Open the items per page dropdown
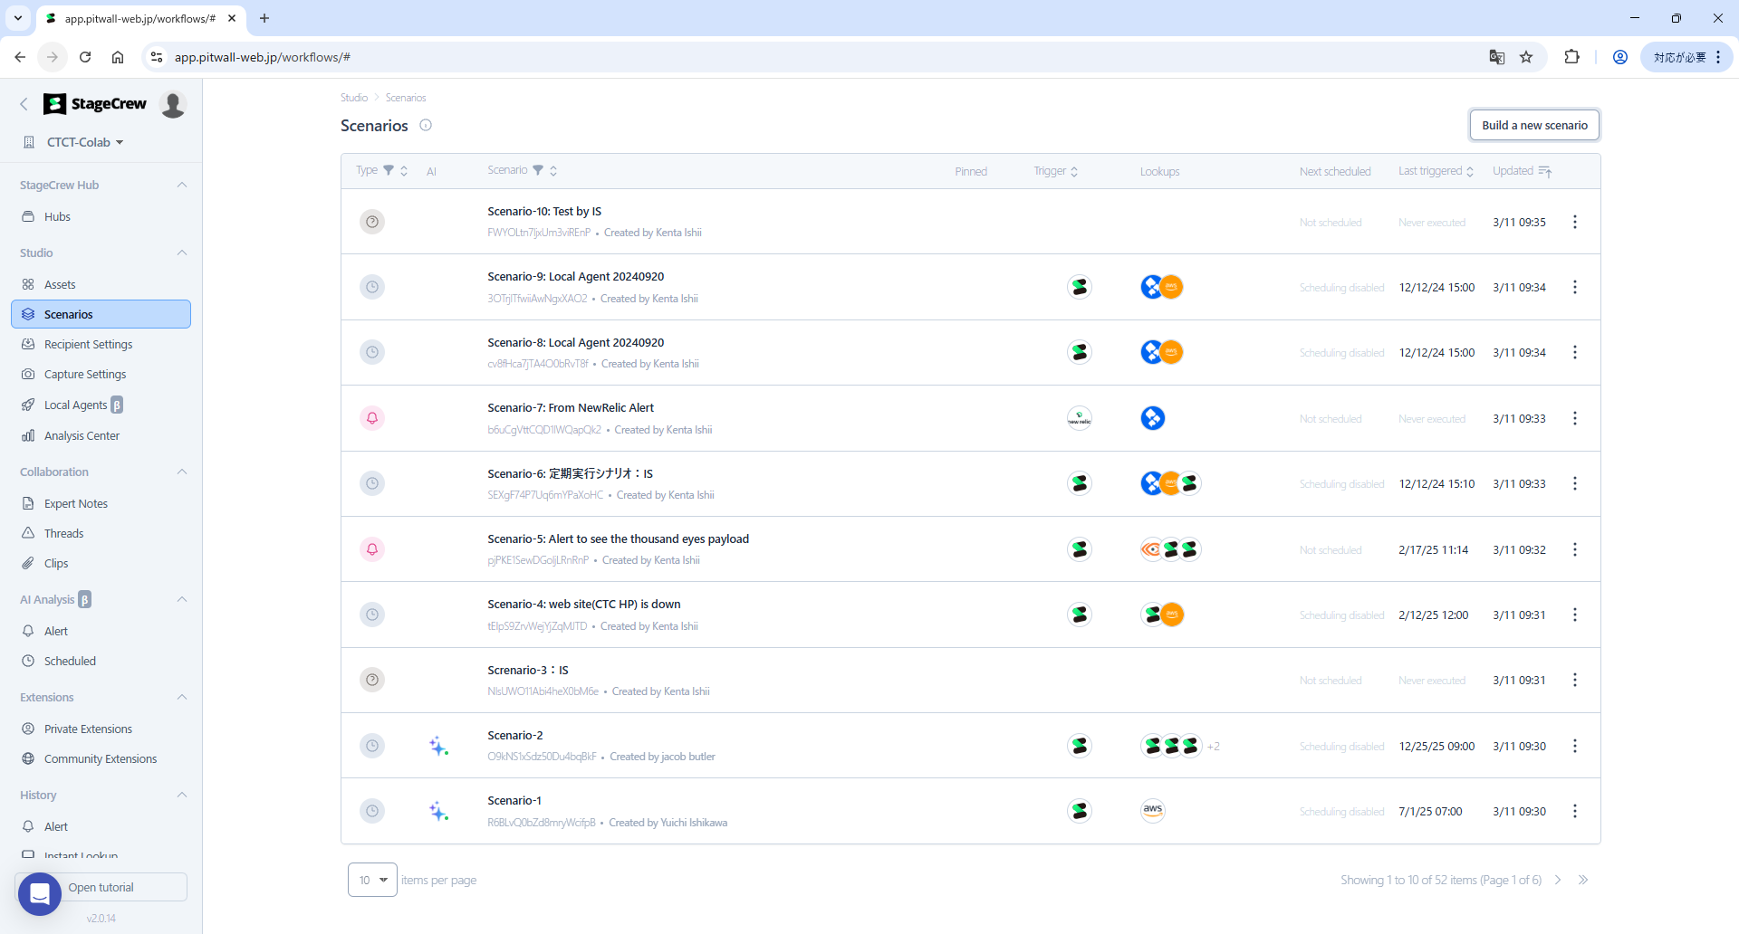Viewport: 1739px width, 934px height. coord(371,879)
